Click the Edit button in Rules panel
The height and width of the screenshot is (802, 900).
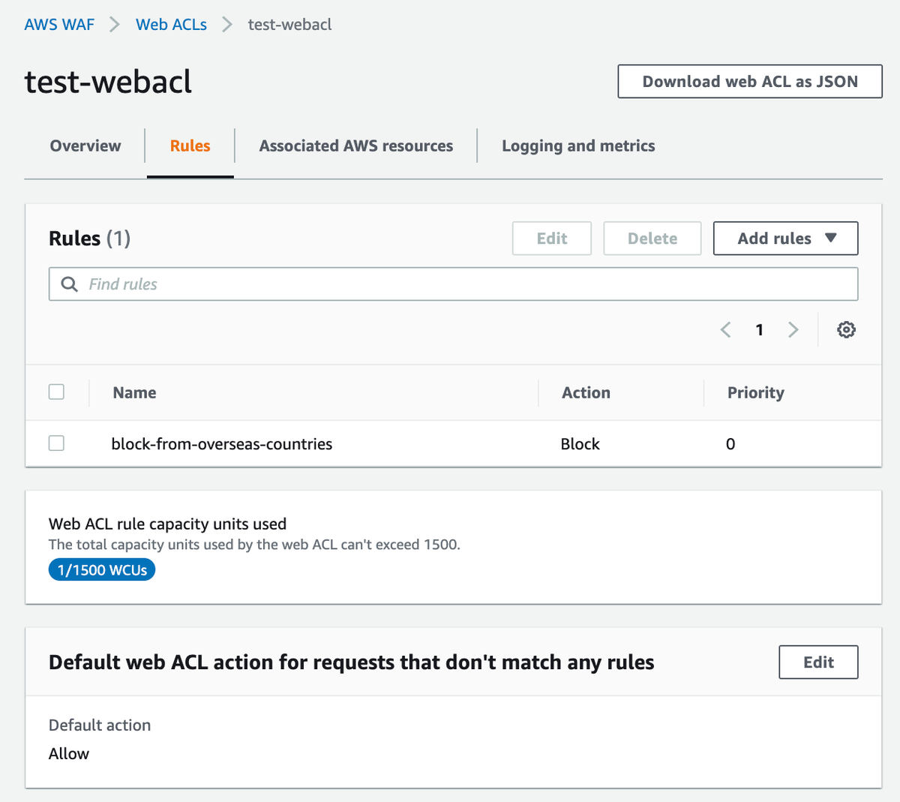pyautogui.click(x=551, y=239)
